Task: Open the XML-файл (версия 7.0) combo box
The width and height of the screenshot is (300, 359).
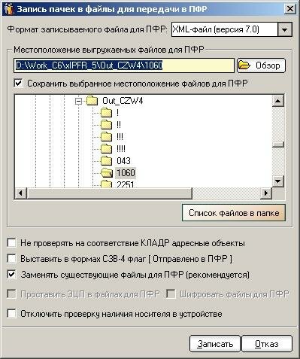Action: click(232, 29)
